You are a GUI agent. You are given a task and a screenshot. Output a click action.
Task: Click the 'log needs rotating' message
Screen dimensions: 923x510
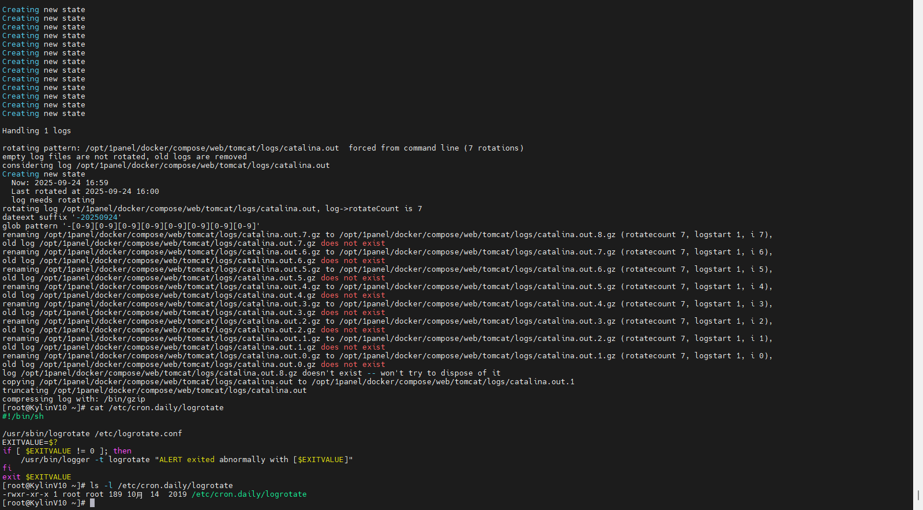[x=52, y=200]
